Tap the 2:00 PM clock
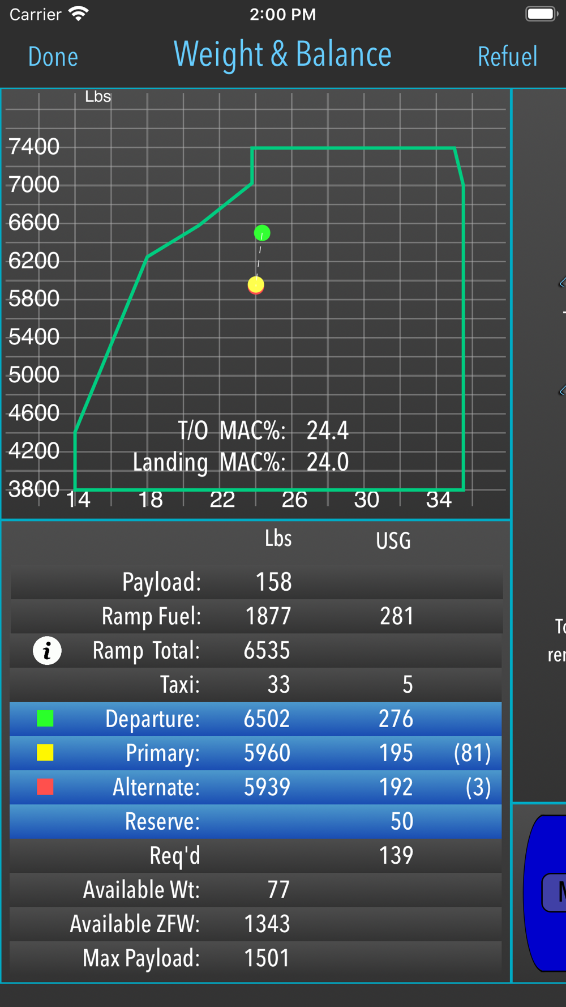Screen dimensions: 566x1007 (x=283, y=14)
